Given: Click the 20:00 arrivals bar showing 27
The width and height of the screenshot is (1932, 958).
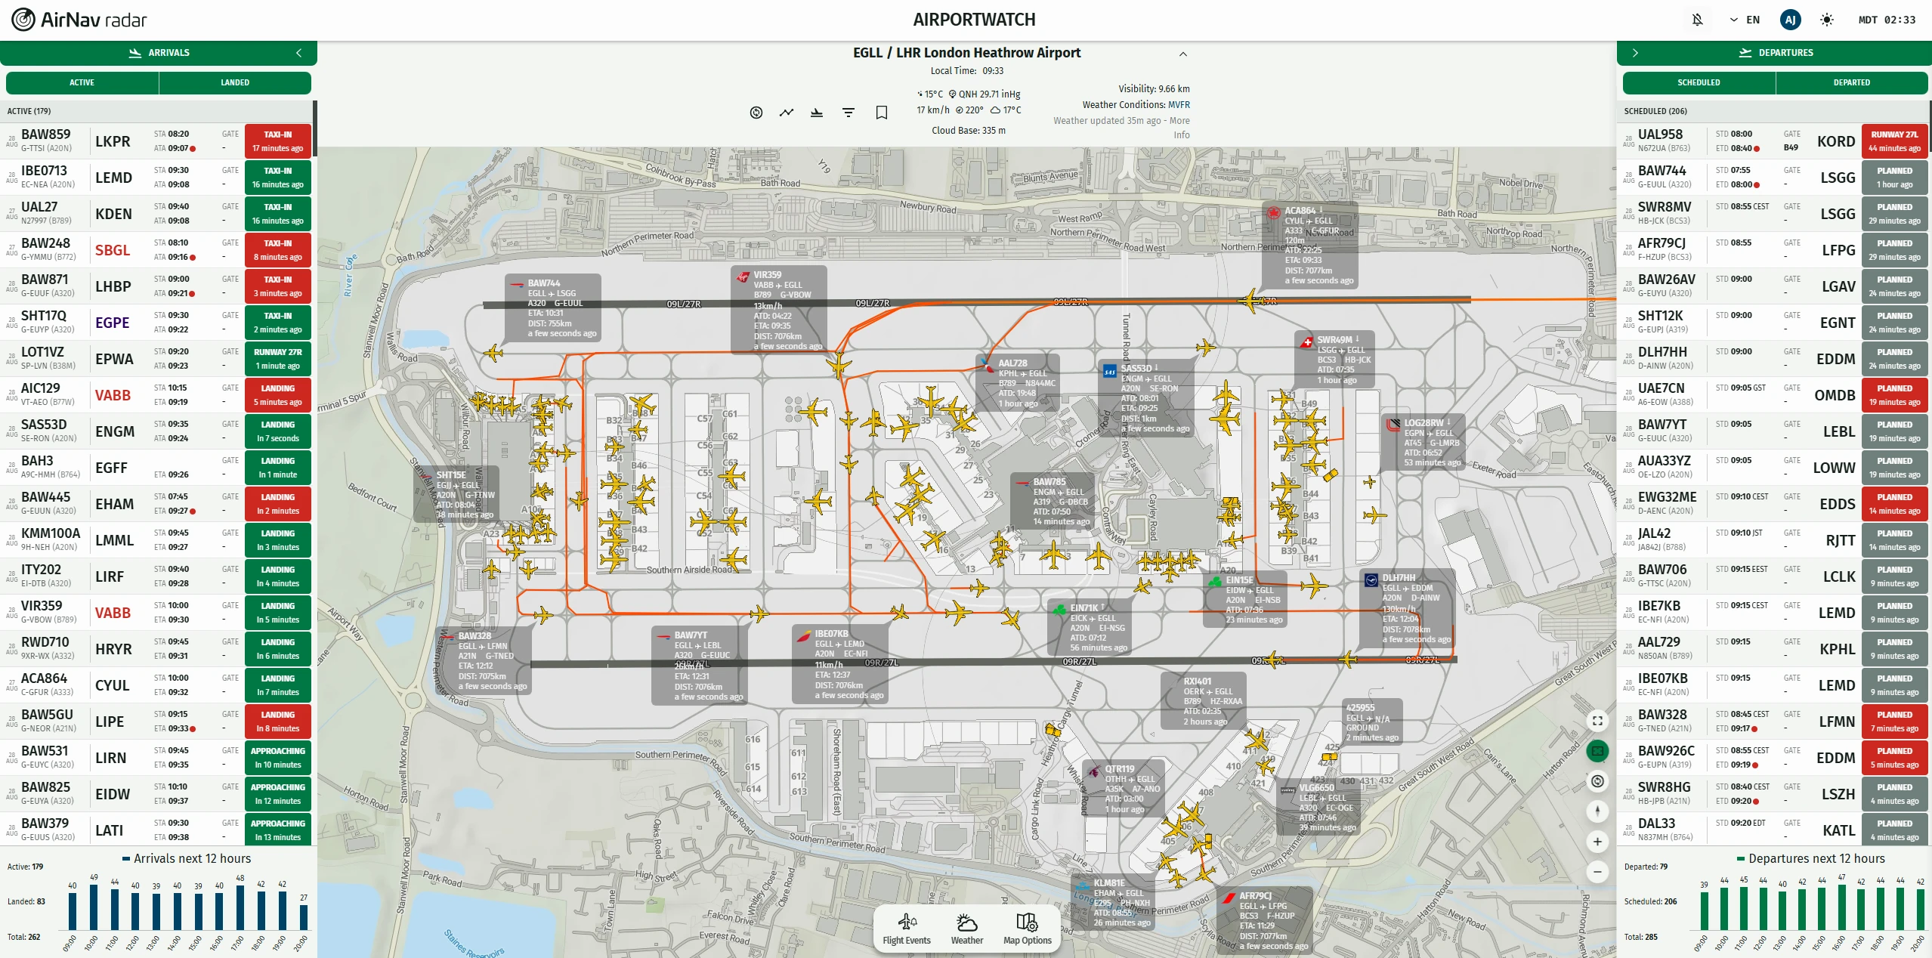Looking at the screenshot, I should [303, 917].
